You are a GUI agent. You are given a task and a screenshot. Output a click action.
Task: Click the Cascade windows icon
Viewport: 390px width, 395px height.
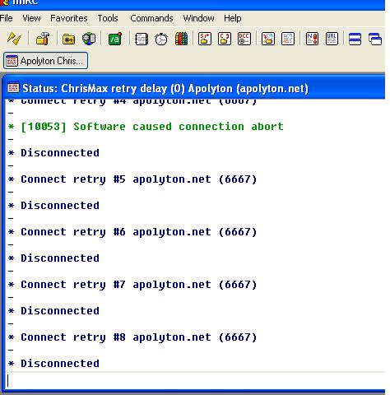pyautogui.click(x=375, y=39)
